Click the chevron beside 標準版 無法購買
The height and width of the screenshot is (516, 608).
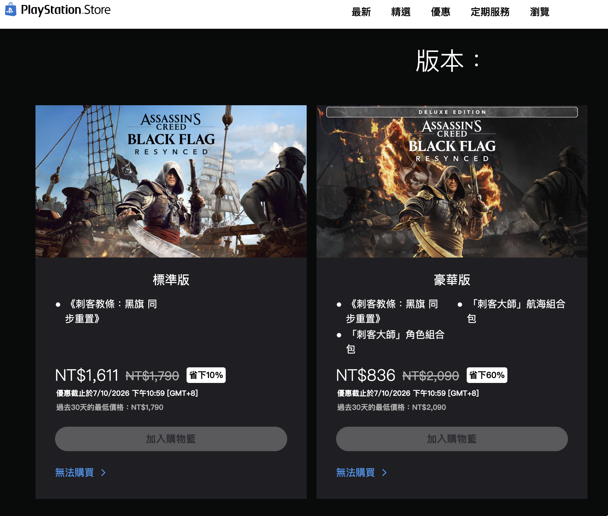[103, 473]
